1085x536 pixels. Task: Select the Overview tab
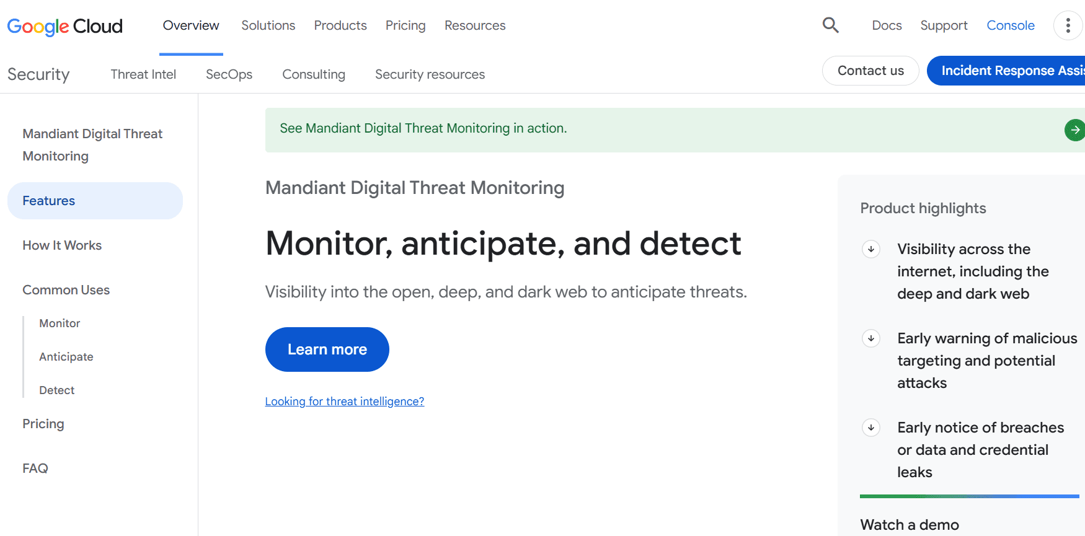pos(191,25)
